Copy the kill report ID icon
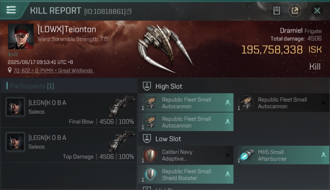The height and width of the screenshot is (190, 330). pos(129,11)
